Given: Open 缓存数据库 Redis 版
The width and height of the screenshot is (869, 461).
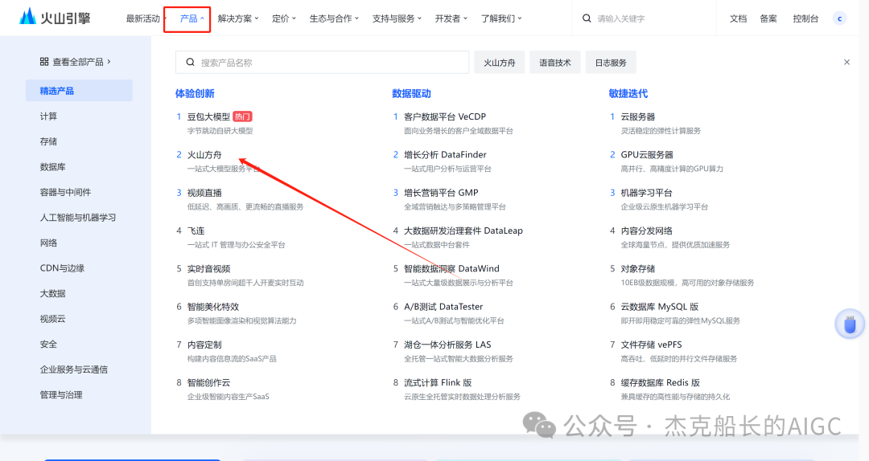Looking at the screenshot, I should click(x=660, y=383).
